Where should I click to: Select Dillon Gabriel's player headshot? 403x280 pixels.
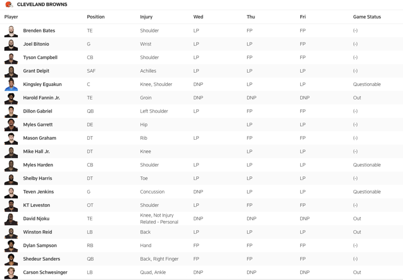pyautogui.click(x=11, y=111)
